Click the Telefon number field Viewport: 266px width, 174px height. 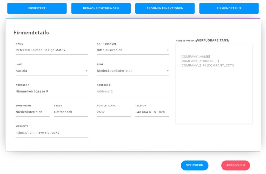coord(152,112)
